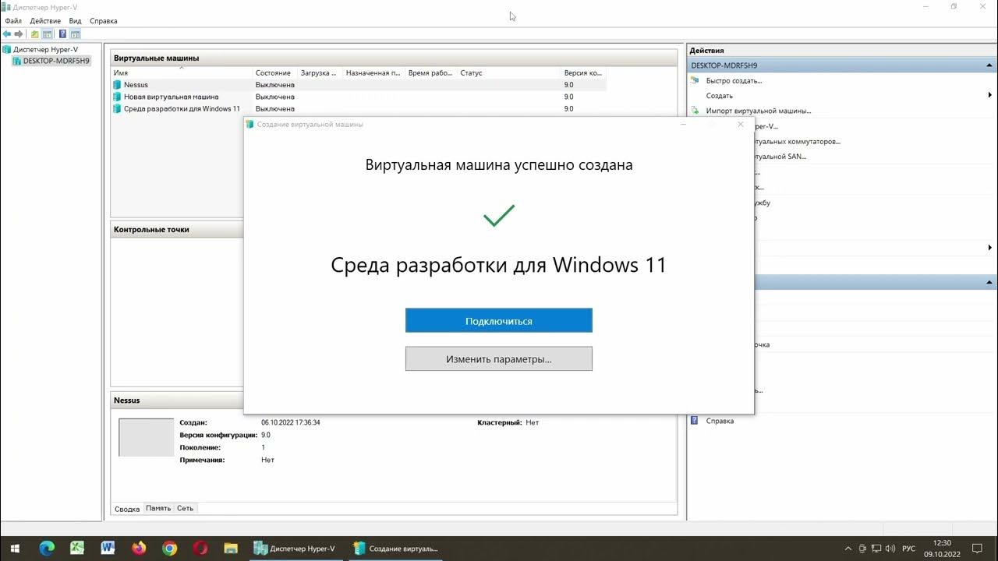Toggle the Action pane toolbar icon
Screen dimensions: 998x561
75,34
